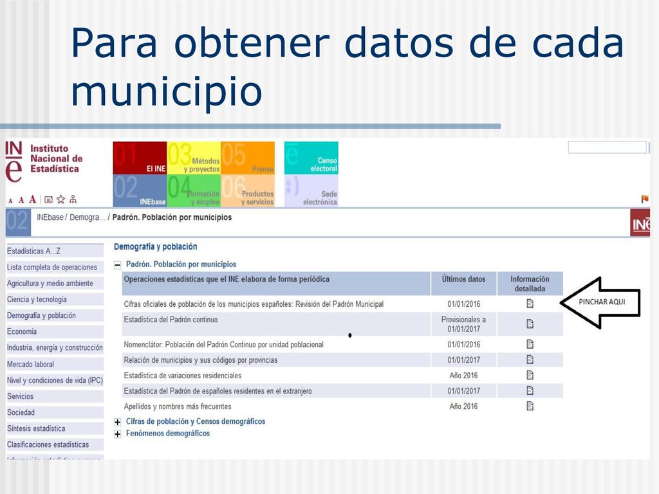The height and width of the screenshot is (494, 659).
Task: Open Ciencia y tecnología in sidebar
Action: (55, 300)
